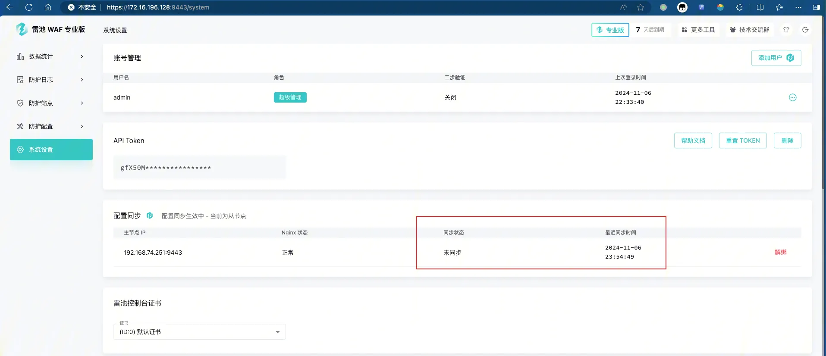This screenshot has width=826, height=356.
Task: Click the logout icon in header
Action: coord(805,30)
